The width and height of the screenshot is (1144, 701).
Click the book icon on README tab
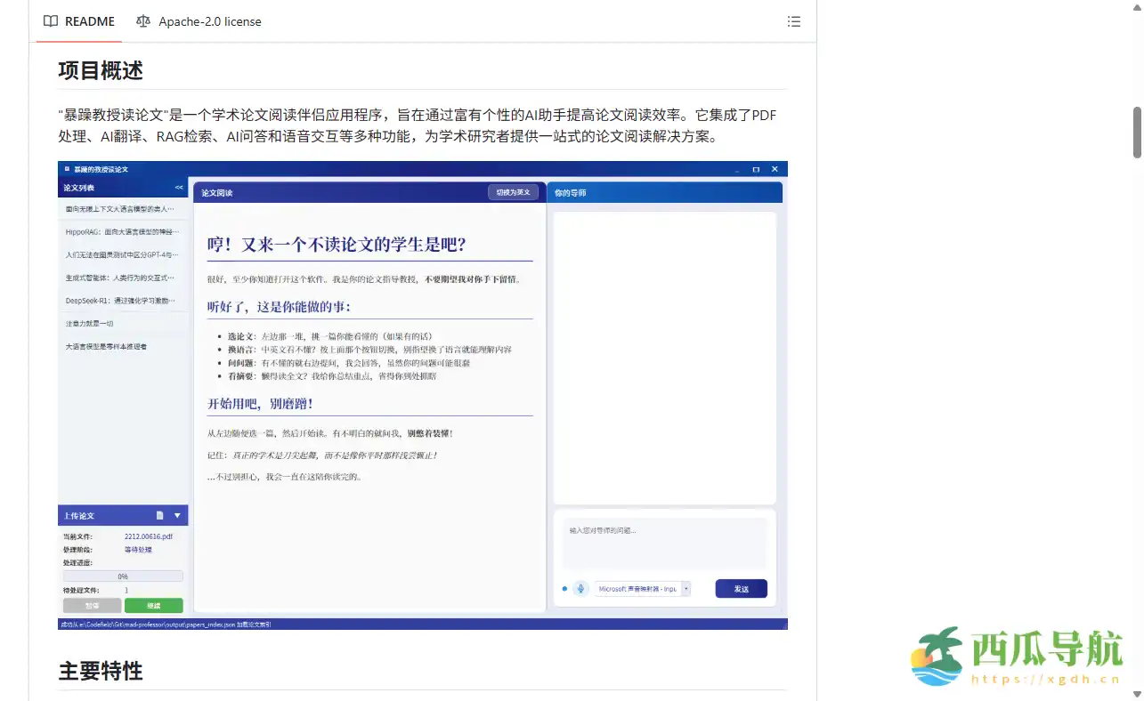(x=51, y=21)
